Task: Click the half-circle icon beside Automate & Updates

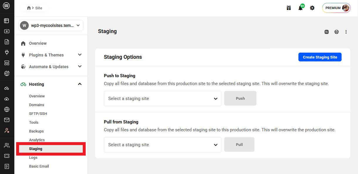Action: click(x=23, y=67)
